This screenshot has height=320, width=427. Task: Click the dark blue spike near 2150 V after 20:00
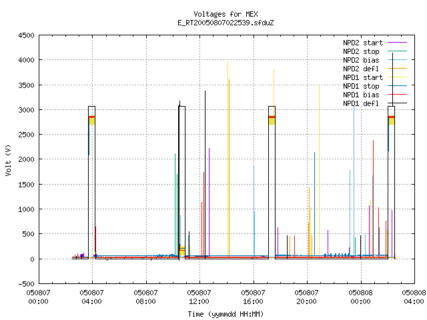[314, 204]
